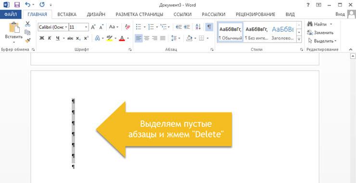356x183 pixels.
Task: Open borders dropdown
Action: [x=207, y=38]
